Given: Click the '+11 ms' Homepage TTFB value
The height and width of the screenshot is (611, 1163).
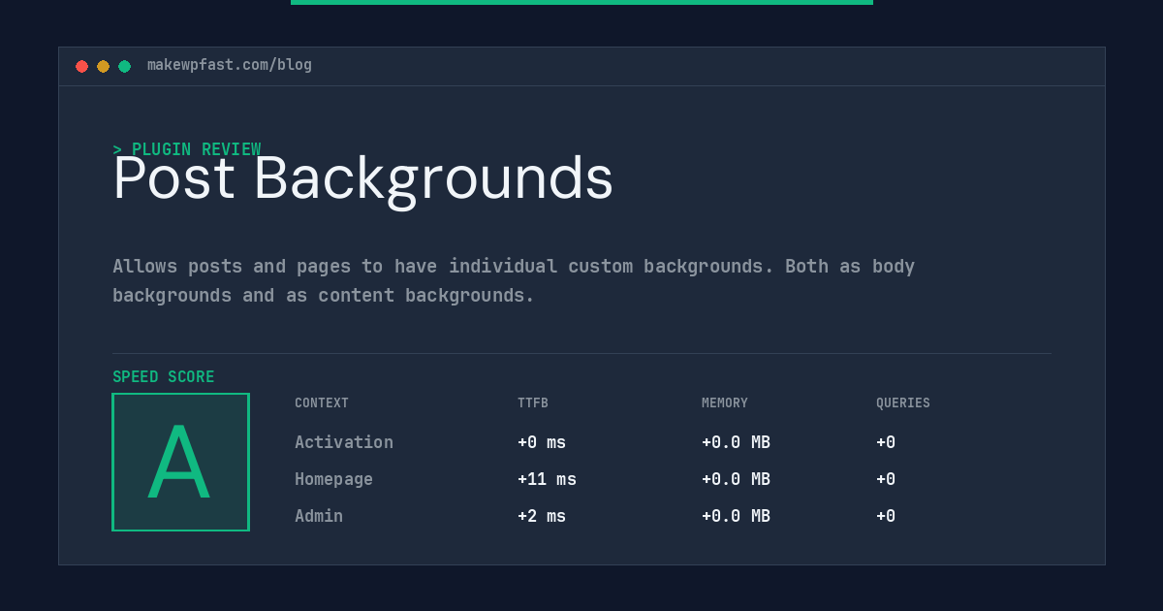Looking at the screenshot, I should coord(547,479).
